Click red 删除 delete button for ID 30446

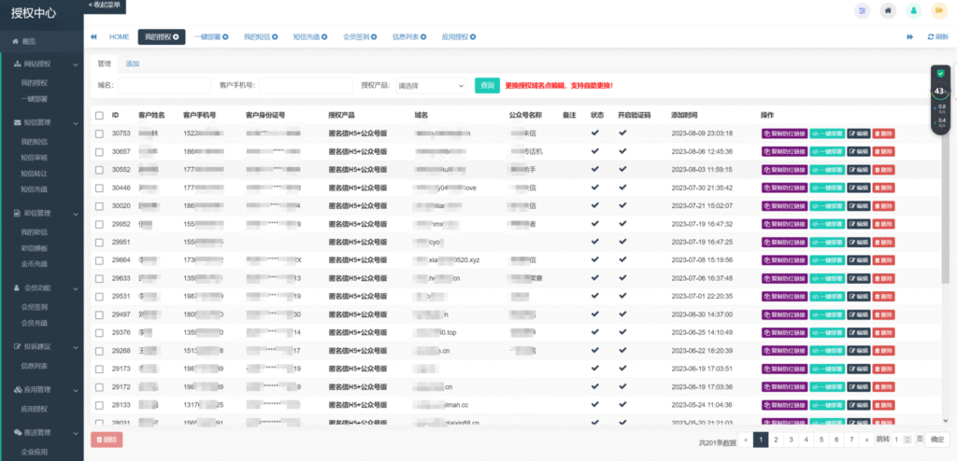883,188
